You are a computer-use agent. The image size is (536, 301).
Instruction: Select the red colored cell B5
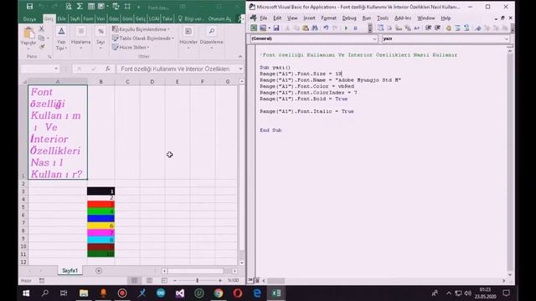100,204
